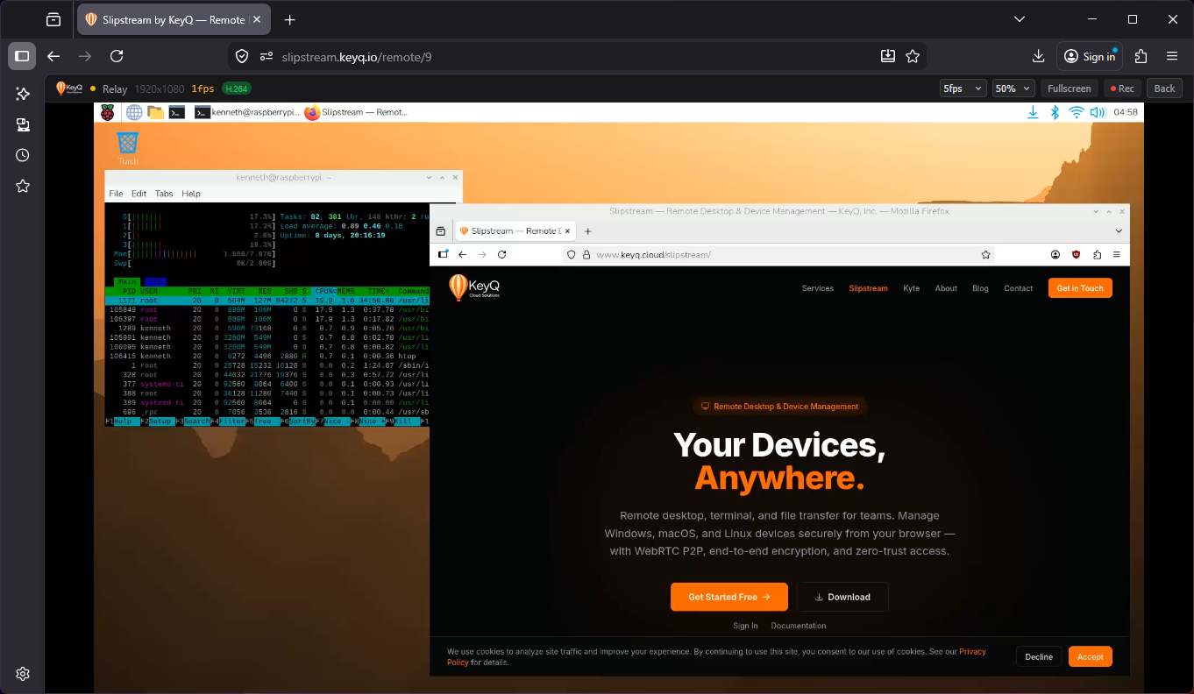The image size is (1194, 694).
Task: Switch to the Main tab in htop
Action: [x=125, y=282]
